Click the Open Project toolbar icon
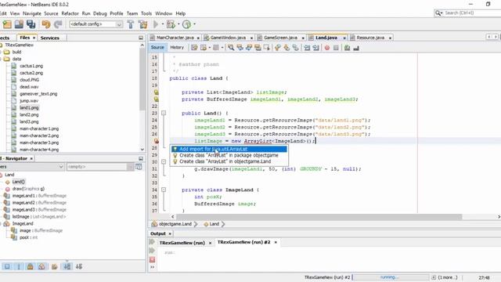The image size is (501, 282). click(19, 24)
